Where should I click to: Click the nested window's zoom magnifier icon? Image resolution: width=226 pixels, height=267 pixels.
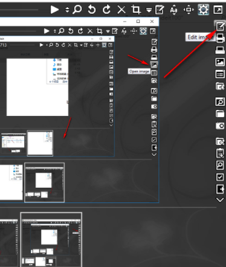tap(61, 31)
